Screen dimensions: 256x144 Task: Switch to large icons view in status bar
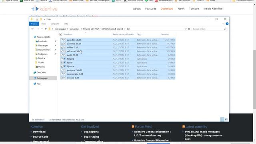click(226, 120)
